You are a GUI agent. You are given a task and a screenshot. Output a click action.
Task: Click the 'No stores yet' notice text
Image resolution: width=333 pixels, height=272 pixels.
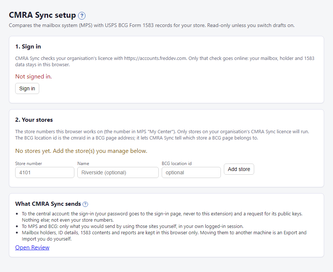pyautogui.click(x=81, y=151)
